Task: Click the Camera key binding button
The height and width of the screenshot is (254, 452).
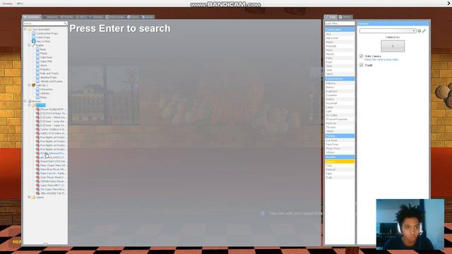Action: (x=393, y=46)
